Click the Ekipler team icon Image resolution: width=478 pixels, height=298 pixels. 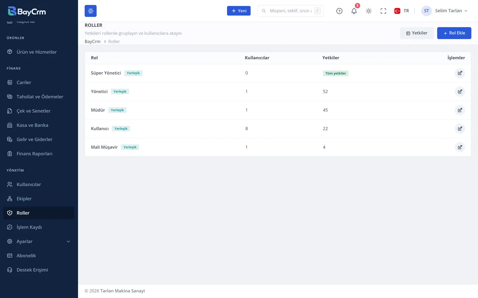pyautogui.click(x=10, y=199)
